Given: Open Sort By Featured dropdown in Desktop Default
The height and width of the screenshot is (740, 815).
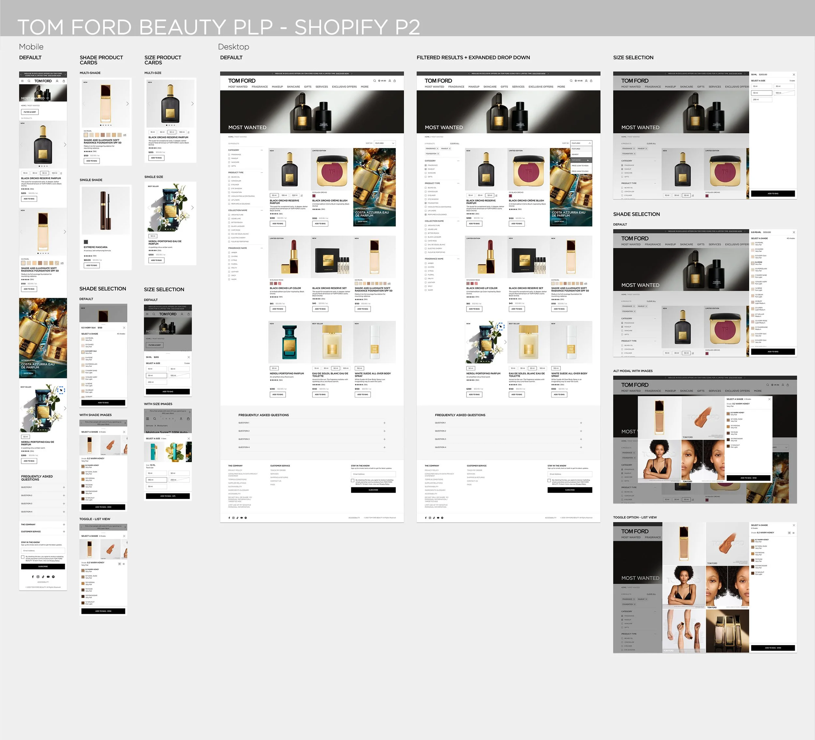Looking at the screenshot, I should pyautogui.click(x=384, y=143).
